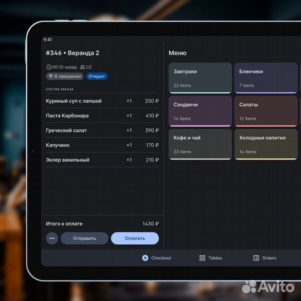This screenshot has height=301, width=301.
Task: Open the Кофе и чай menu category
Action: point(200,144)
